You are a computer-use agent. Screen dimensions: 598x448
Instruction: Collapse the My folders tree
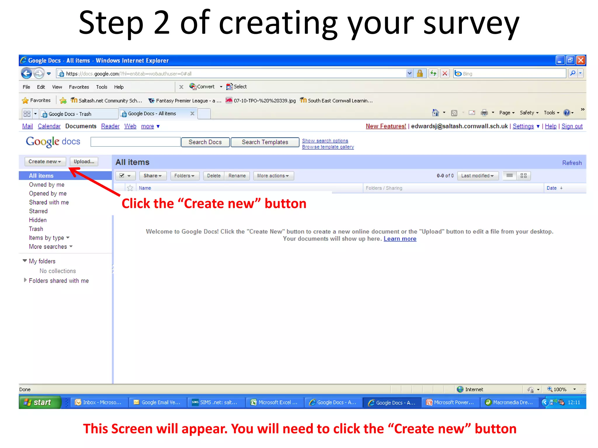(x=25, y=261)
